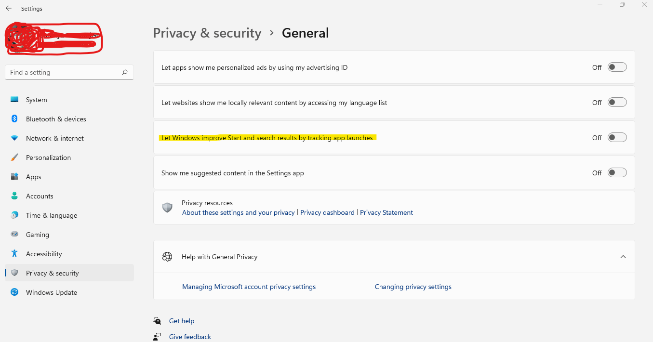Toggle personalized ads advertising ID switch
This screenshot has height=342, width=653.
tap(617, 67)
